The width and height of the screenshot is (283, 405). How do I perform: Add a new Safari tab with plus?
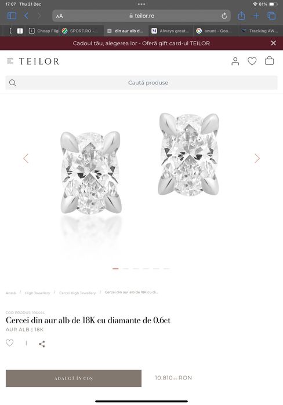click(256, 16)
